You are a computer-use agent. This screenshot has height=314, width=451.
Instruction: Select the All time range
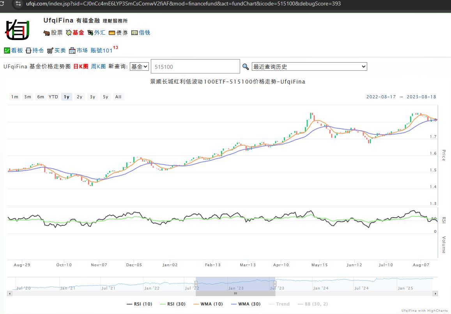tap(118, 97)
